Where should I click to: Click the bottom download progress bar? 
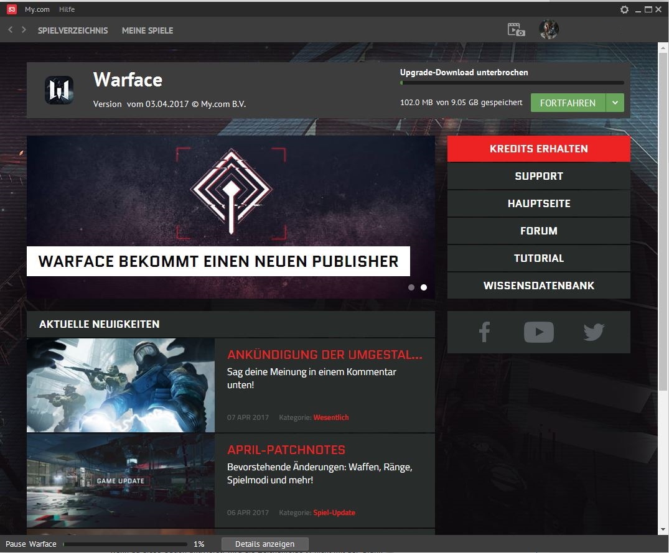[x=125, y=544]
